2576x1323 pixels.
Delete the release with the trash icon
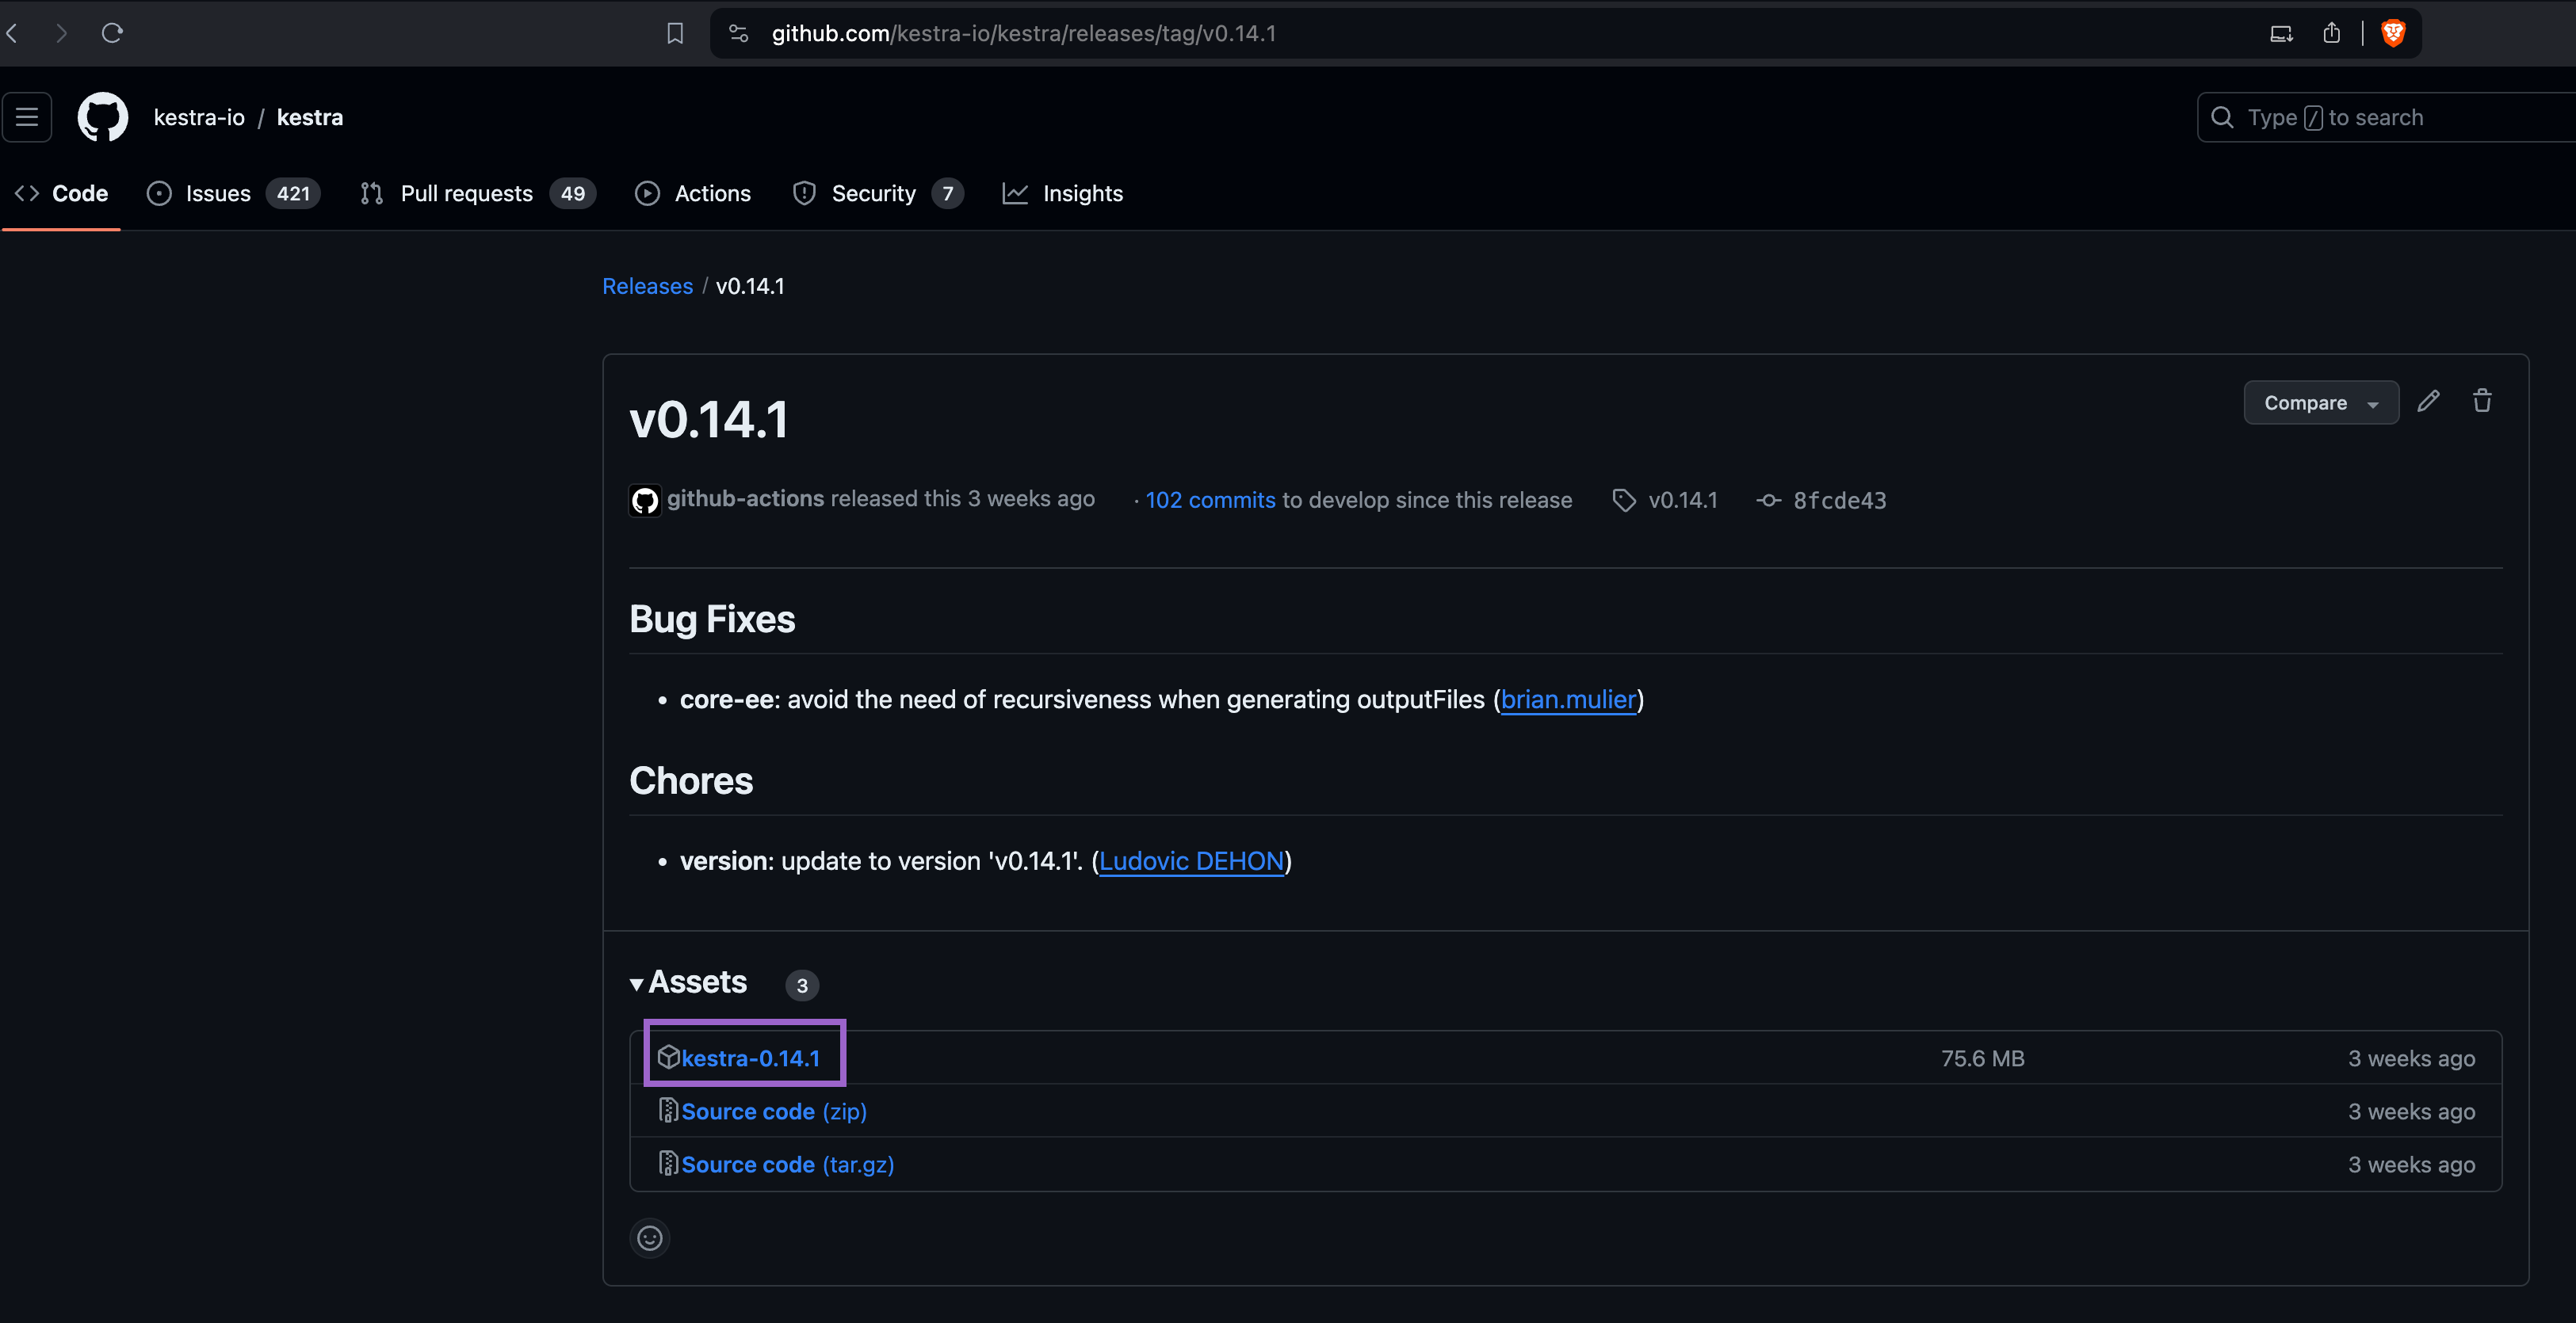(2483, 401)
